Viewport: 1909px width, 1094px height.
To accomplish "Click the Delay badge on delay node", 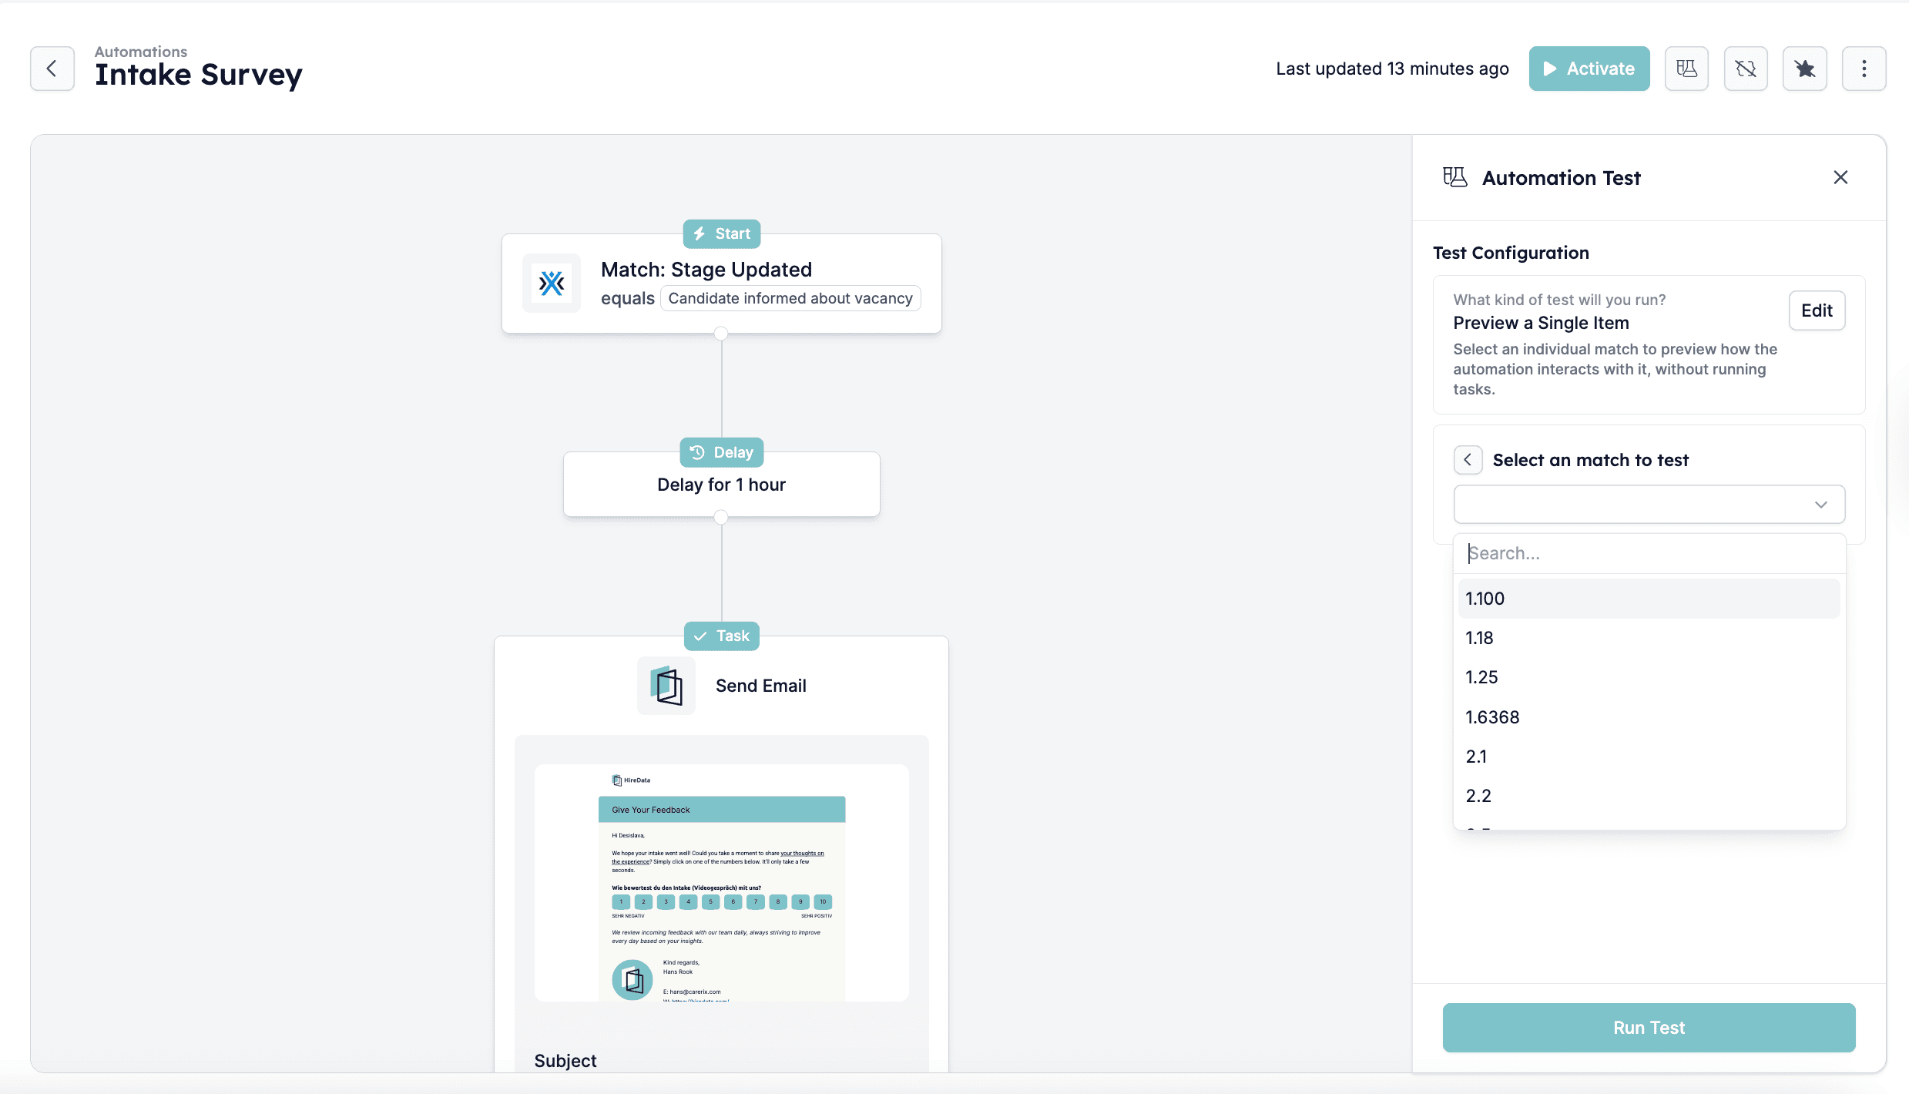I will click(722, 452).
